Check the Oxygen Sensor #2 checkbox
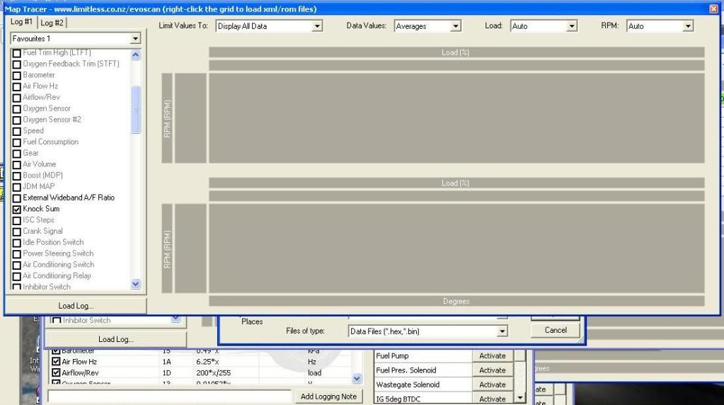The width and height of the screenshot is (724, 405). [16, 120]
